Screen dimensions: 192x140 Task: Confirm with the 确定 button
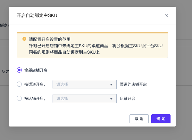[x=161, y=119]
